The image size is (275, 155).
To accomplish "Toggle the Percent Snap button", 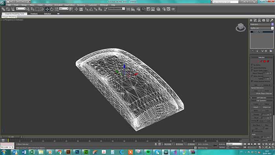I will (95, 9).
